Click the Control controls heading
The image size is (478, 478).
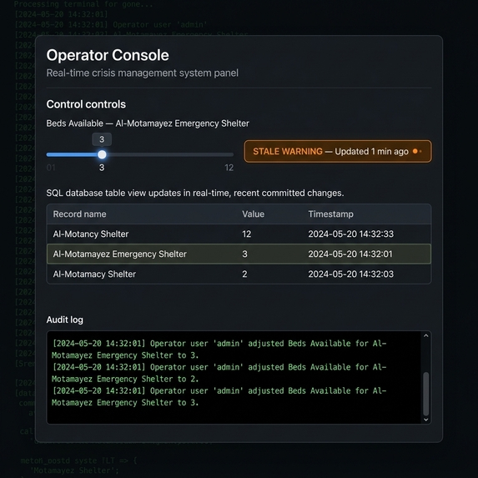[86, 104]
